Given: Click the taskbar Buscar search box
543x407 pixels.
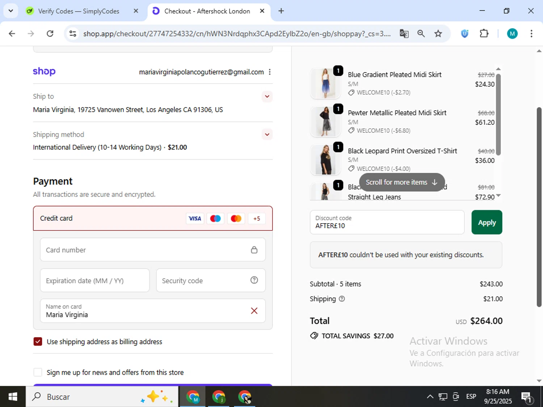Looking at the screenshot, I should 102,397.
